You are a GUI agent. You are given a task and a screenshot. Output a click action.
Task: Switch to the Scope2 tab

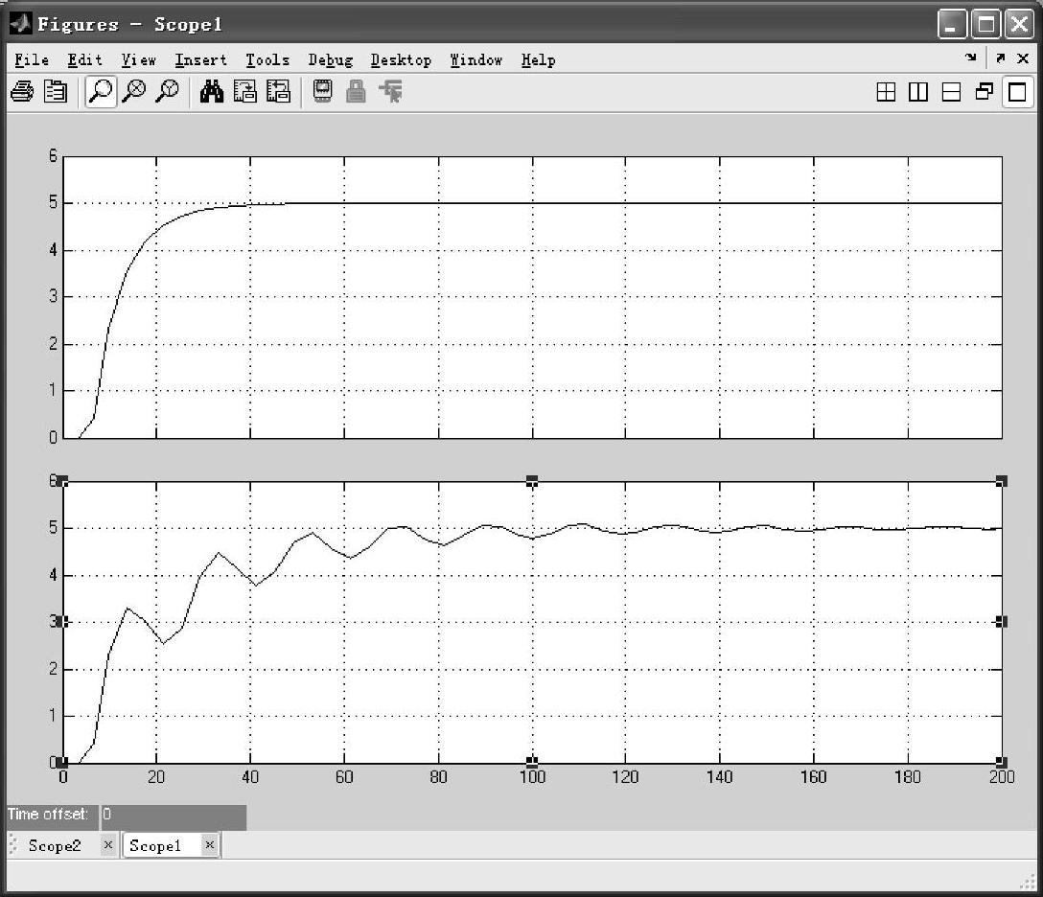[x=54, y=845]
